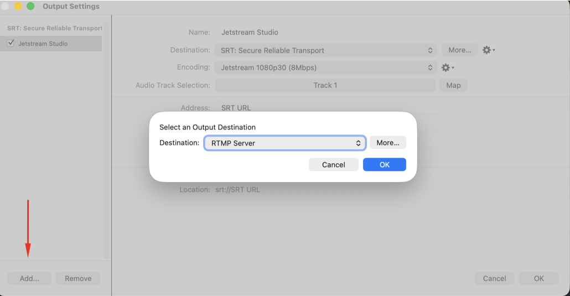This screenshot has height=296, width=570.
Task: Open the gear menu next to the destination More button
Action: point(488,50)
